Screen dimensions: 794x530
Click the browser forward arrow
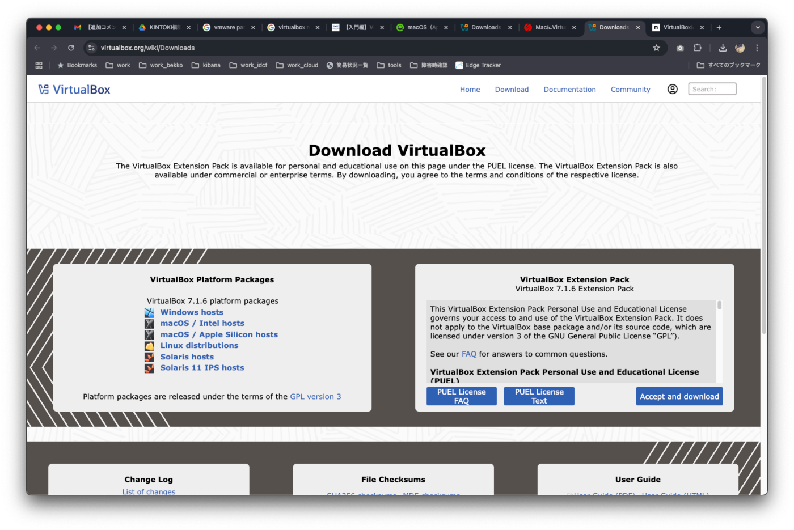coord(54,48)
